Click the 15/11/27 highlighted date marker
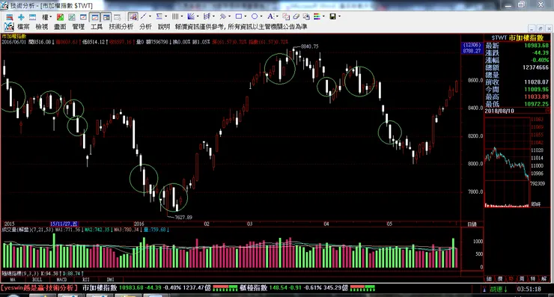The width and height of the screenshot is (554, 297). point(64,224)
